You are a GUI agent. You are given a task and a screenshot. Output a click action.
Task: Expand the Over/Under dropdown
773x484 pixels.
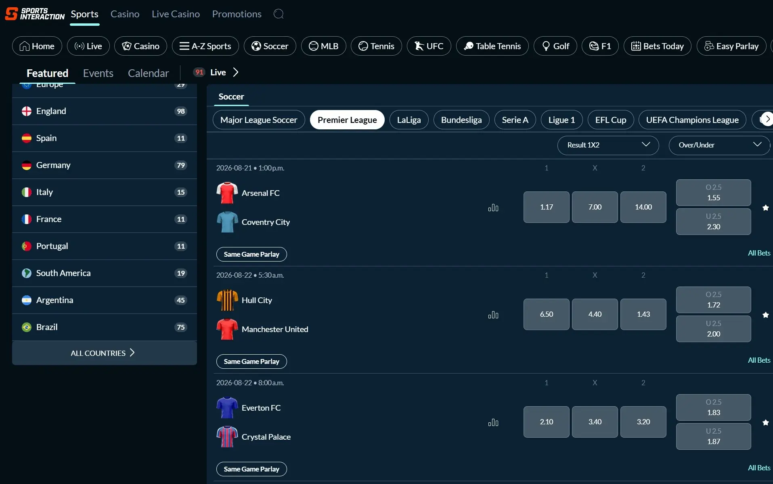pyautogui.click(x=720, y=145)
